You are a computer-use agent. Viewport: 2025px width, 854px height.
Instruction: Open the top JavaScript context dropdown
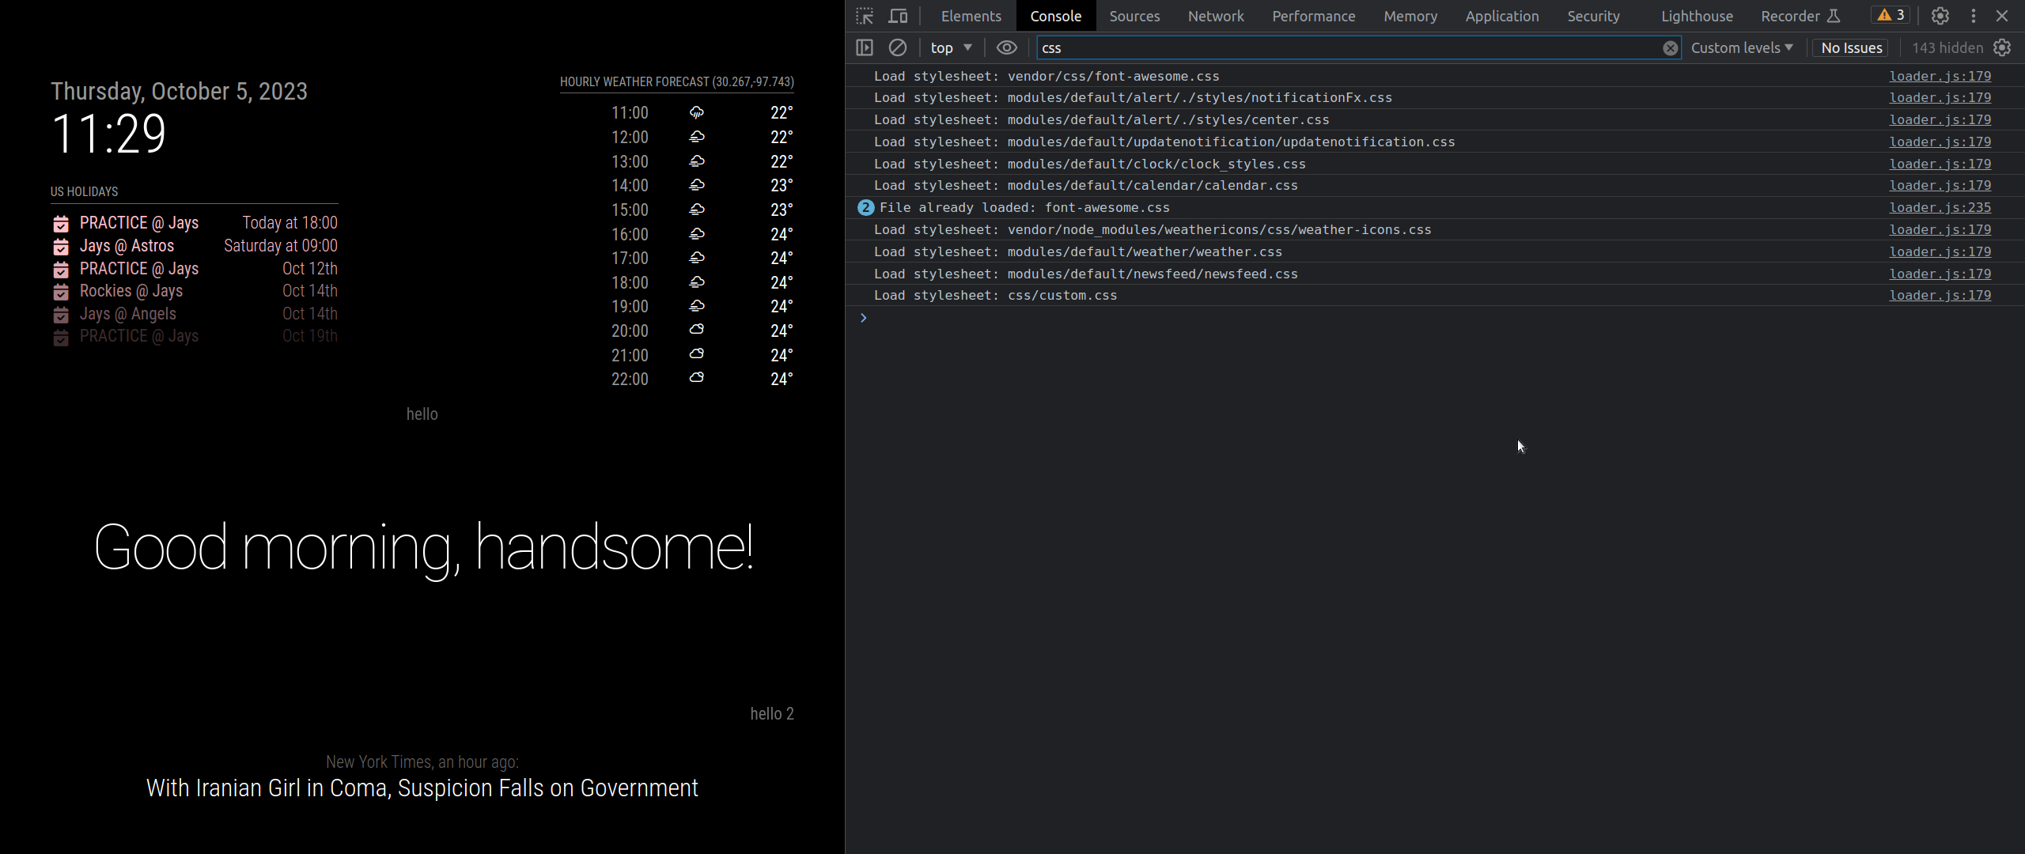(952, 48)
